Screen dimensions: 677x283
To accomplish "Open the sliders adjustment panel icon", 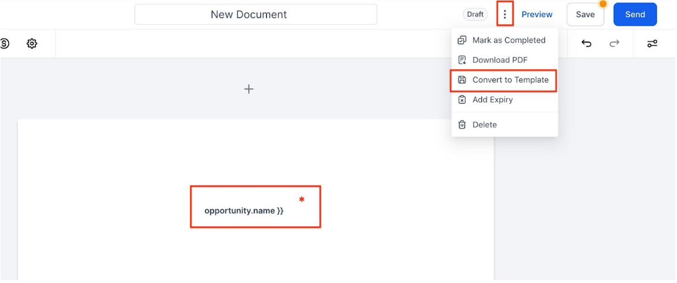I will [x=652, y=43].
